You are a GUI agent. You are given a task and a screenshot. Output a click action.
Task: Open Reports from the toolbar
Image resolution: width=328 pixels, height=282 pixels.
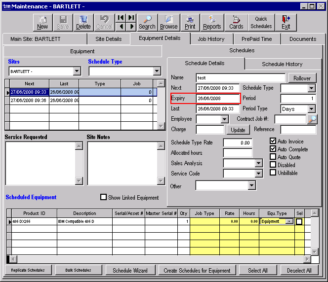coord(212,22)
